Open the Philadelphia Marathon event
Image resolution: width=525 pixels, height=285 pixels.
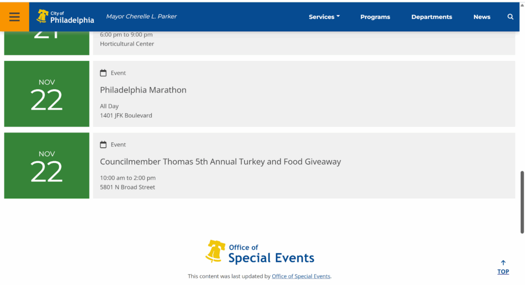(x=143, y=90)
